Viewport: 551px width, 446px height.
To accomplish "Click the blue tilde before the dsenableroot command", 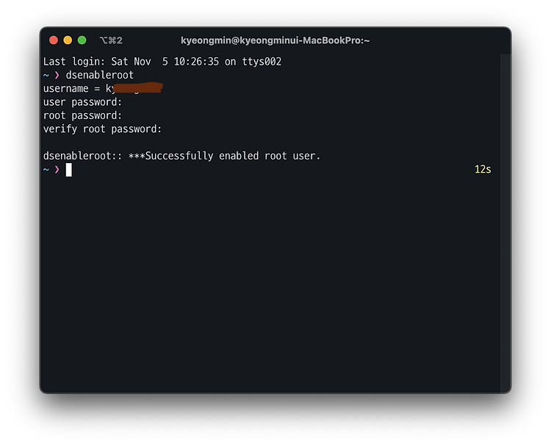I will pos(46,75).
